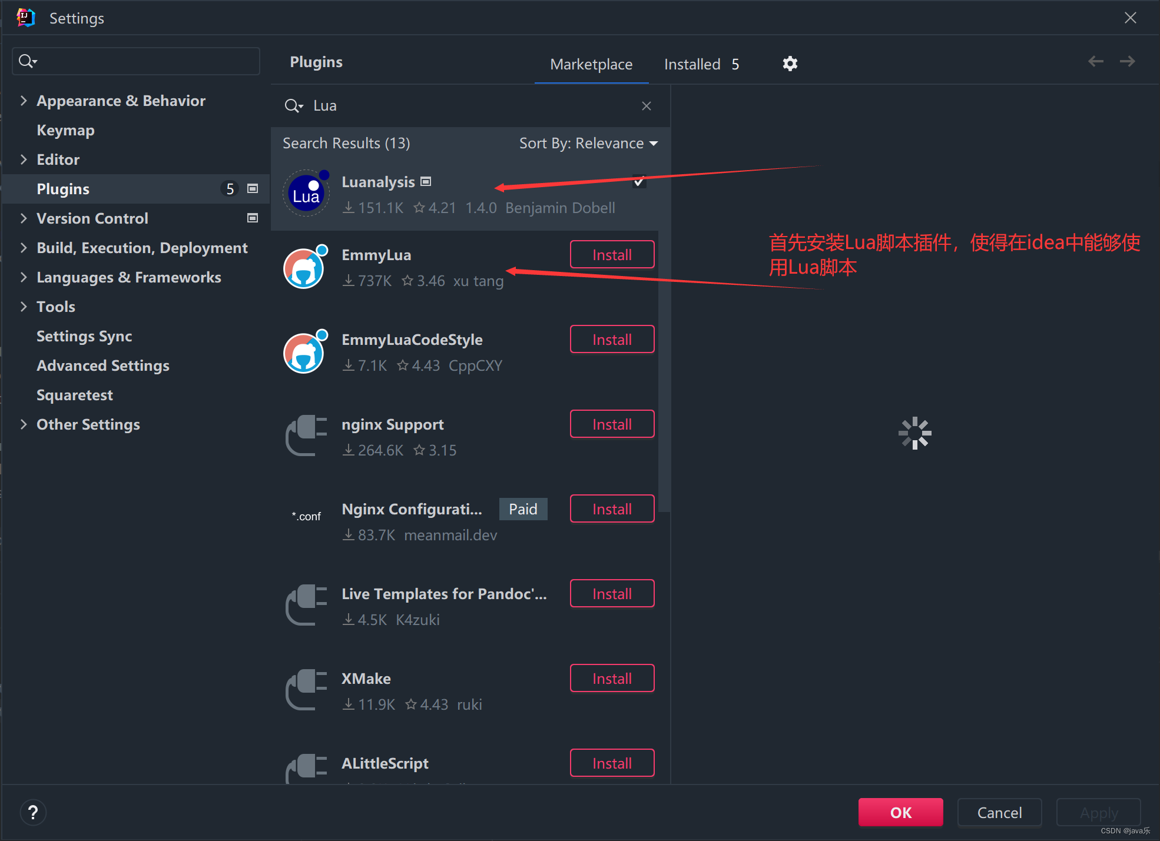Expand the Other Settings section
Viewport: 1160px width, 841px height.
[x=24, y=424]
